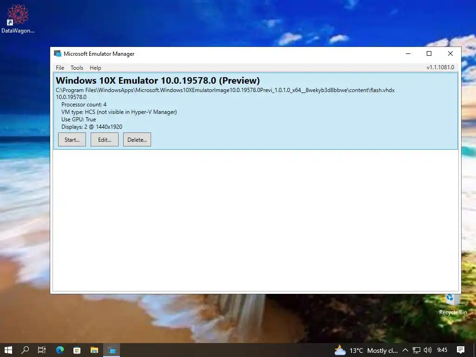Click the 9:45 taskbar clock
This screenshot has height=357, width=476.
(x=443, y=350)
